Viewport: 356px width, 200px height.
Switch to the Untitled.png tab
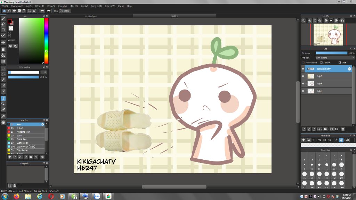pos(91,16)
